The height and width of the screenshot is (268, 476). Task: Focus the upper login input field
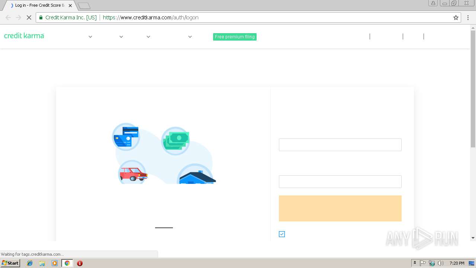click(x=340, y=145)
